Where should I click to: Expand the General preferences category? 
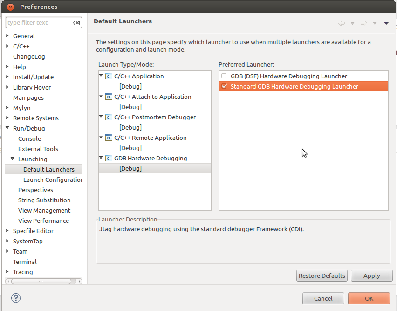7,36
